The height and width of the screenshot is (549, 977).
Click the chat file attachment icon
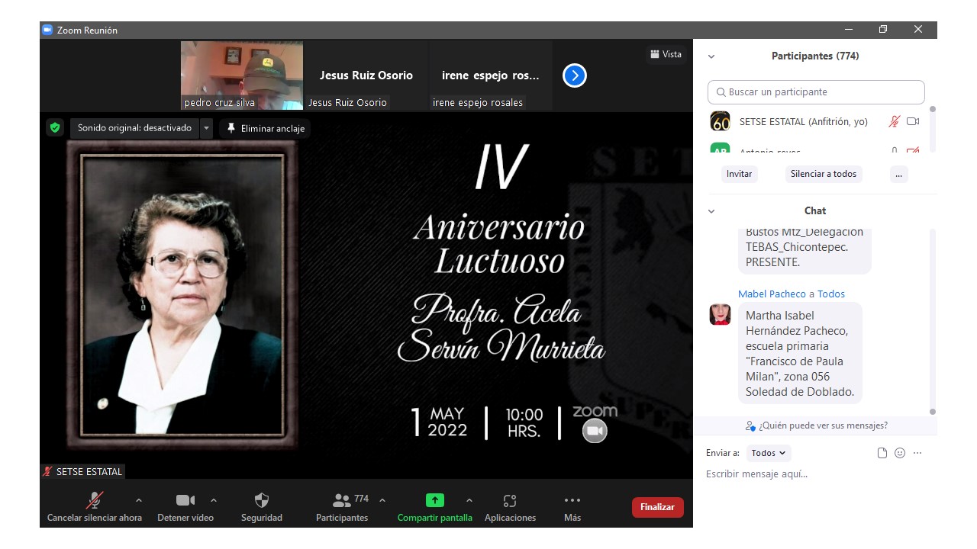click(882, 453)
